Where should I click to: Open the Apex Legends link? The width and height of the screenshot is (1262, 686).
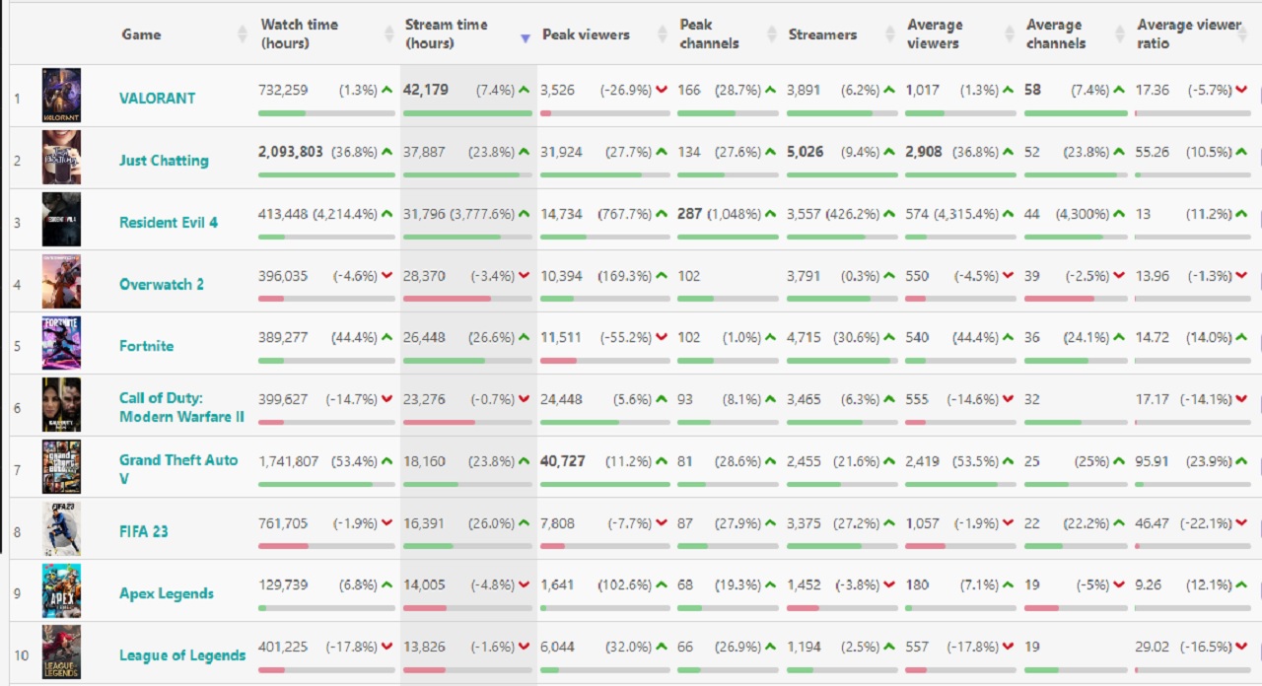point(167,593)
